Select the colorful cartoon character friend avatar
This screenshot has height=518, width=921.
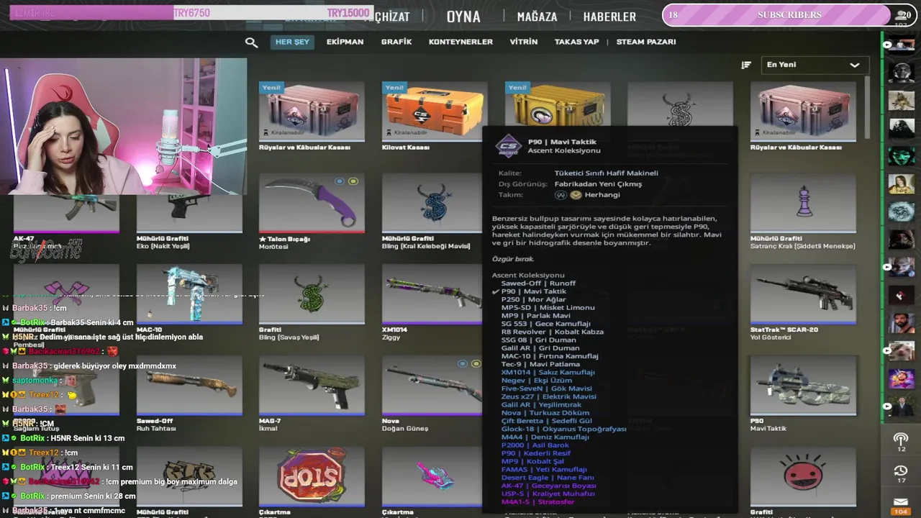point(901,378)
